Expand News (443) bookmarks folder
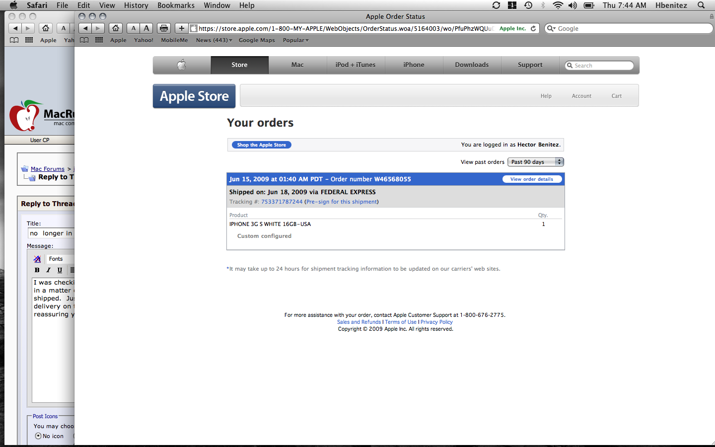The height and width of the screenshot is (447, 715). point(214,40)
